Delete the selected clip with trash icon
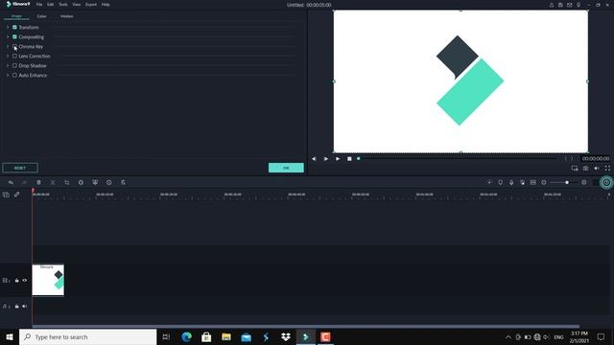 tap(38, 183)
